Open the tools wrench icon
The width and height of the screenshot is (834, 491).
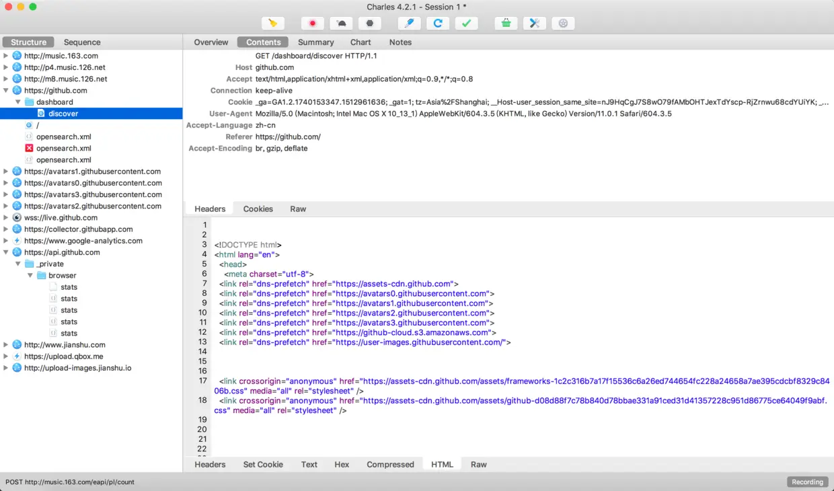(x=535, y=24)
